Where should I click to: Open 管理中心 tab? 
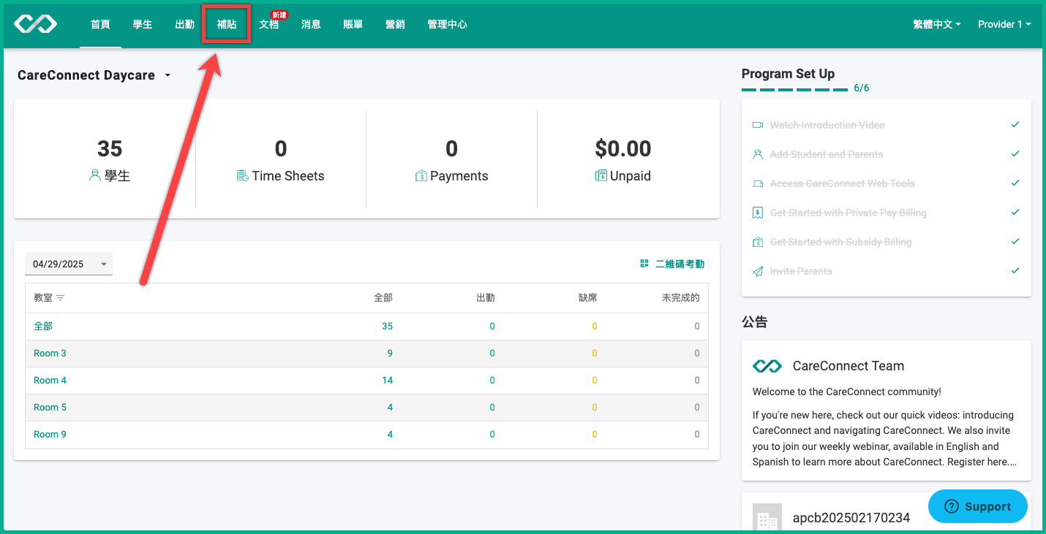447,24
